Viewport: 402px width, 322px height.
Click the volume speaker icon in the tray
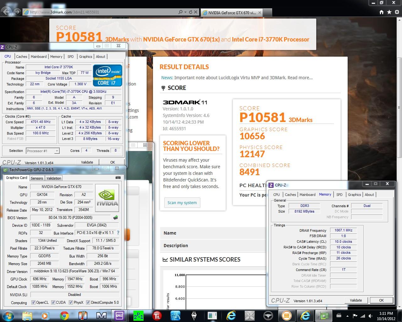371,315
